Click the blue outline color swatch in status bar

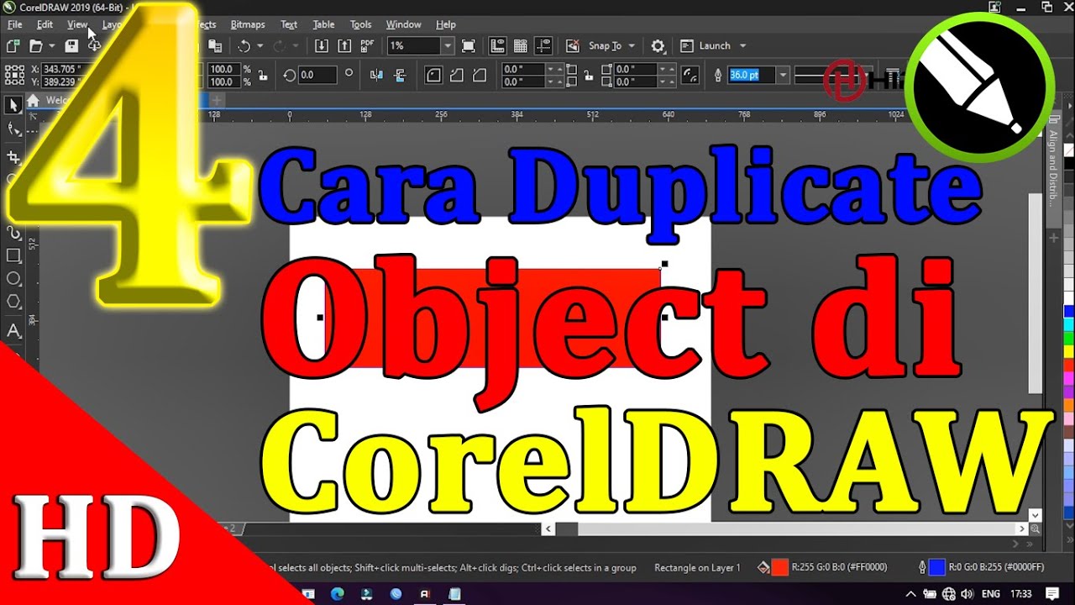[936, 567]
